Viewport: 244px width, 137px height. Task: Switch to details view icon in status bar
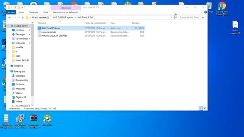point(201,108)
